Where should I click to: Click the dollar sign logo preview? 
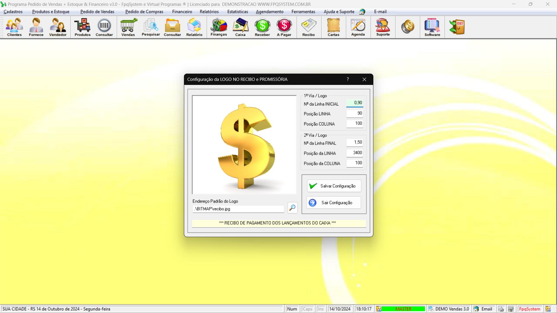[x=244, y=145]
